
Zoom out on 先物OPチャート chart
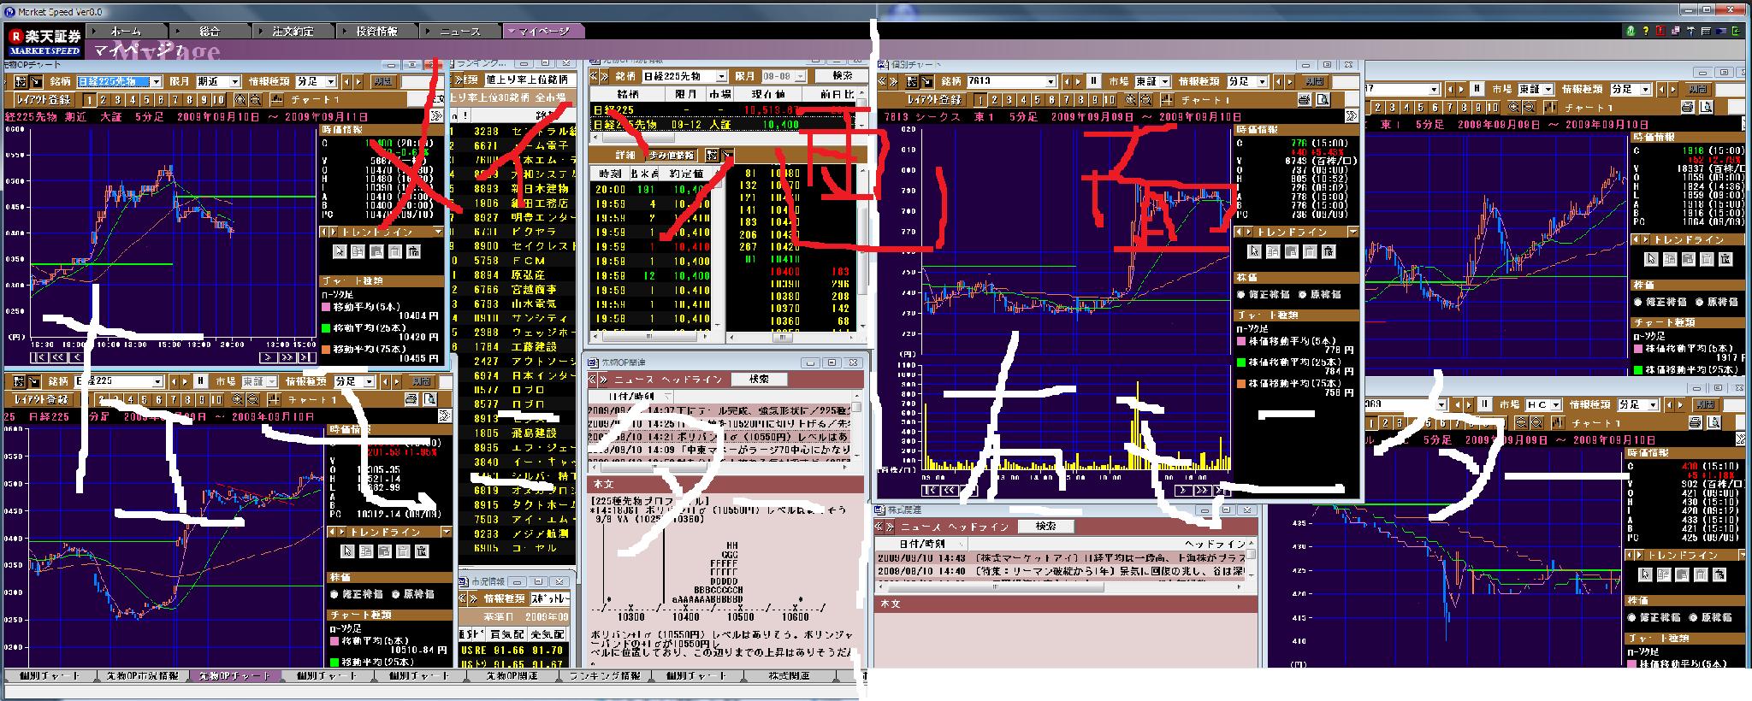[x=254, y=101]
